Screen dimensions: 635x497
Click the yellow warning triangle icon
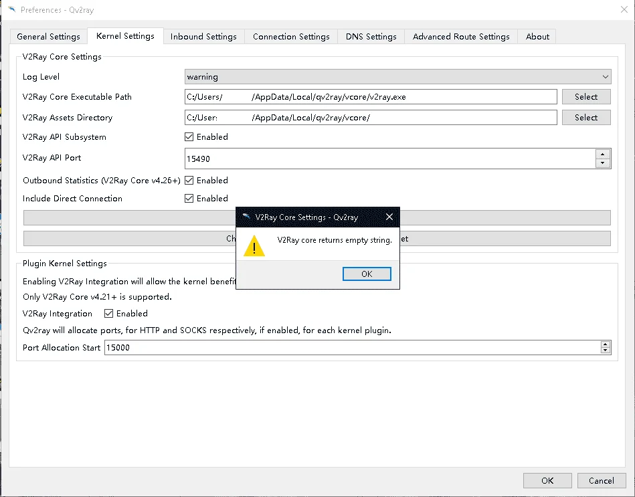(x=254, y=245)
